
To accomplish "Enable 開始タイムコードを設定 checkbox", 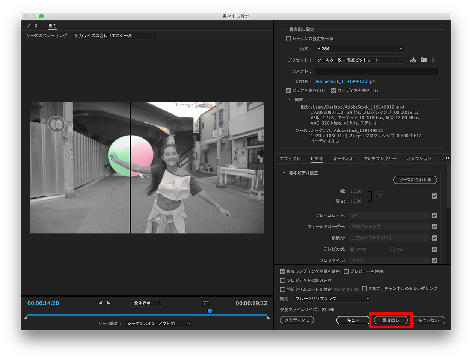I will 283,289.
